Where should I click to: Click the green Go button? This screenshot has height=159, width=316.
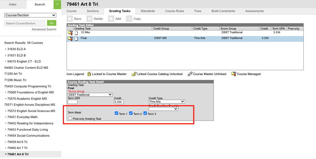coord(52,23)
